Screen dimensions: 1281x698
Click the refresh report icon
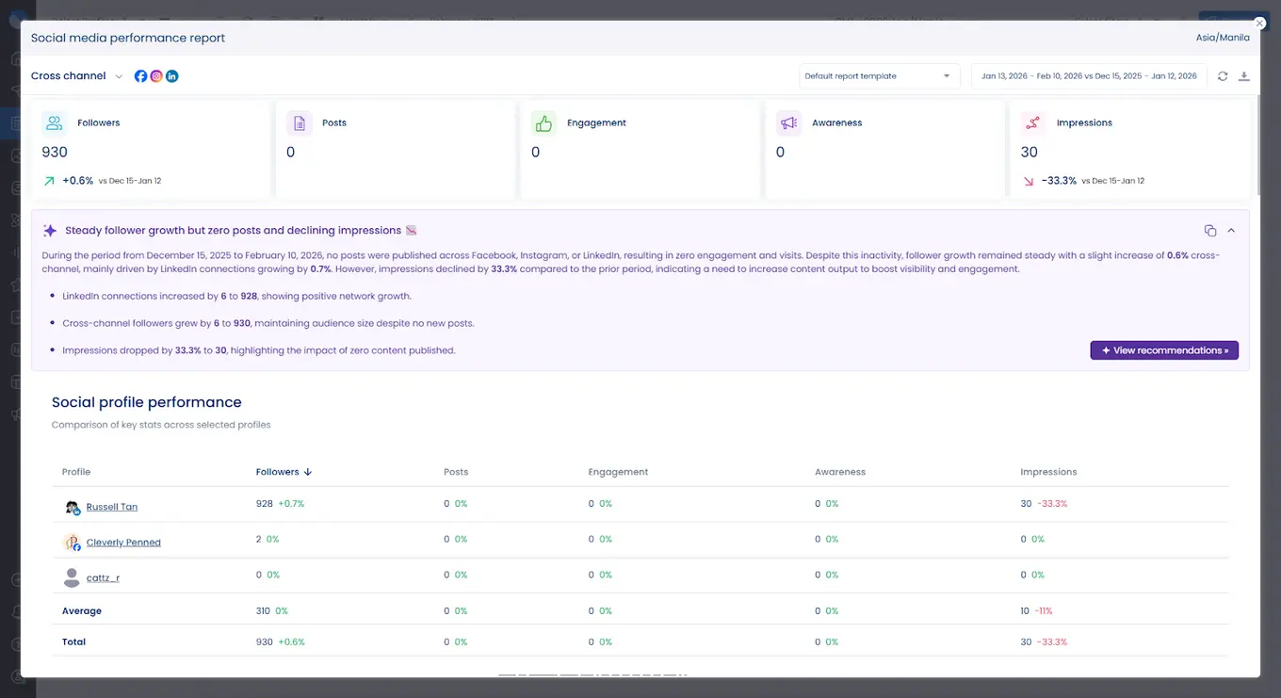point(1223,76)
